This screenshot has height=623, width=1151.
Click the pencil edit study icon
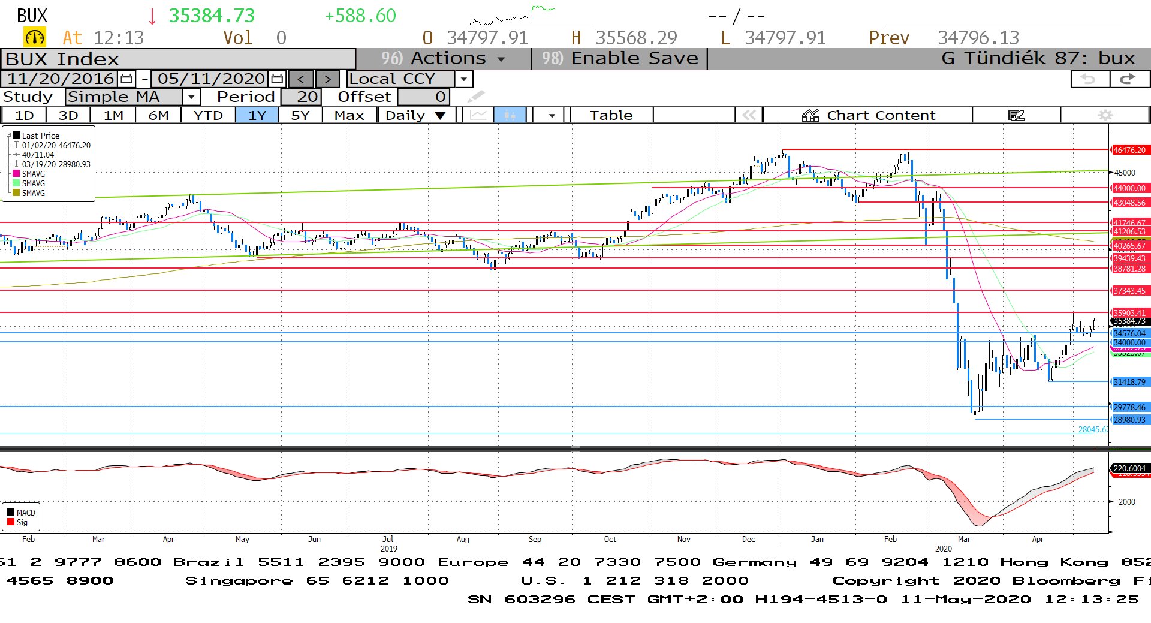tap(476, 97)
